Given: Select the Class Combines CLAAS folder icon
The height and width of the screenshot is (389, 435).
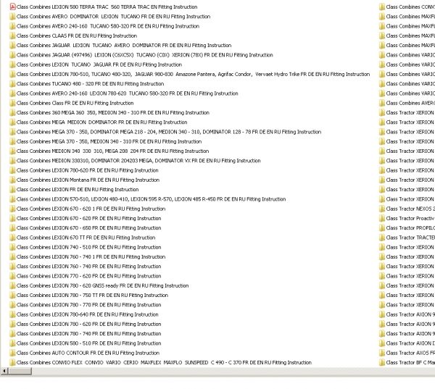Looking at the screenshot, I should (12, 35).
